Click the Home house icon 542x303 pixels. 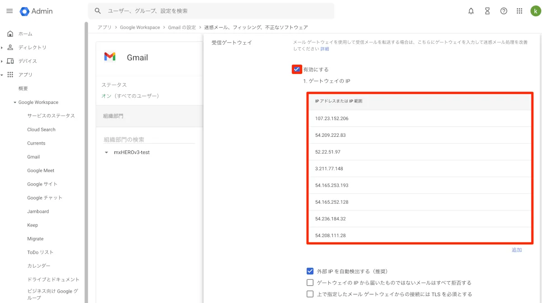[x=10, y=34]
